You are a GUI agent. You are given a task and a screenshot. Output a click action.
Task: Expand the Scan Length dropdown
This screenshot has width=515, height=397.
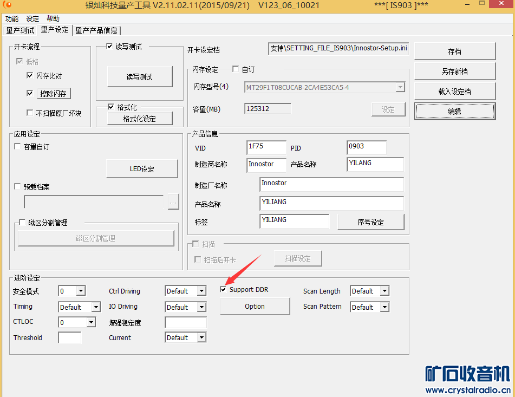pyautogui.click(x=384, y=291)
